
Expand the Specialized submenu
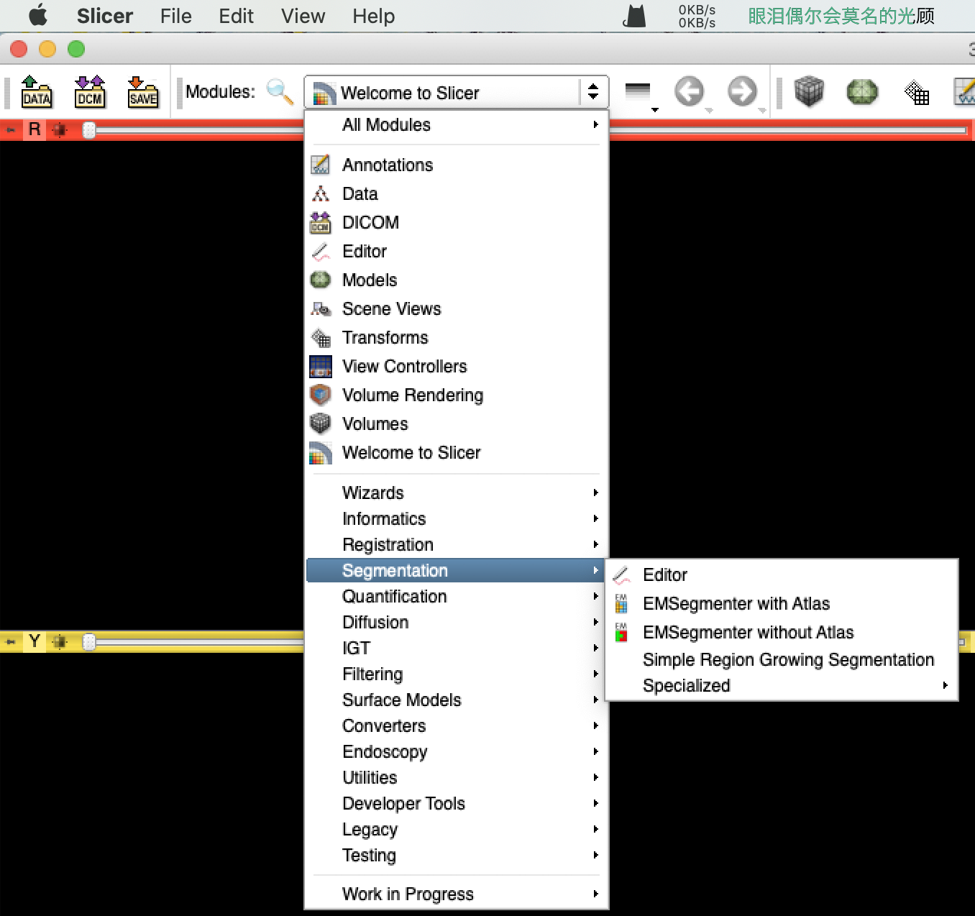782,685
